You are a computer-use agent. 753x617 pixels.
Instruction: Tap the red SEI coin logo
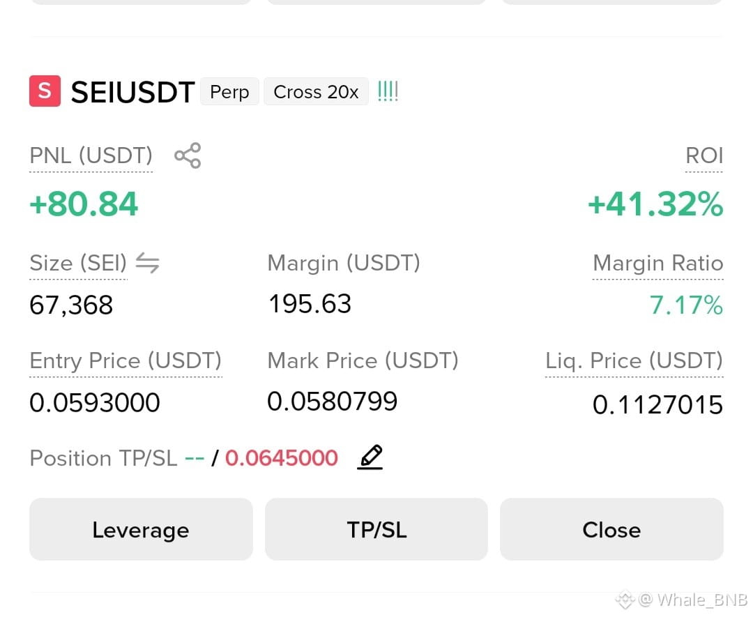(45, 91)
